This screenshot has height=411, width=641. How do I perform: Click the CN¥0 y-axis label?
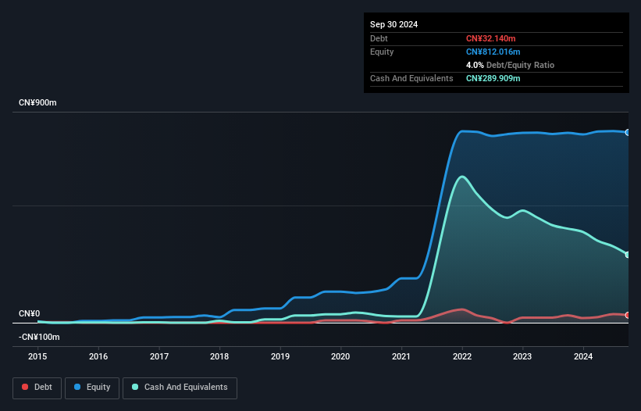(30, 313)
